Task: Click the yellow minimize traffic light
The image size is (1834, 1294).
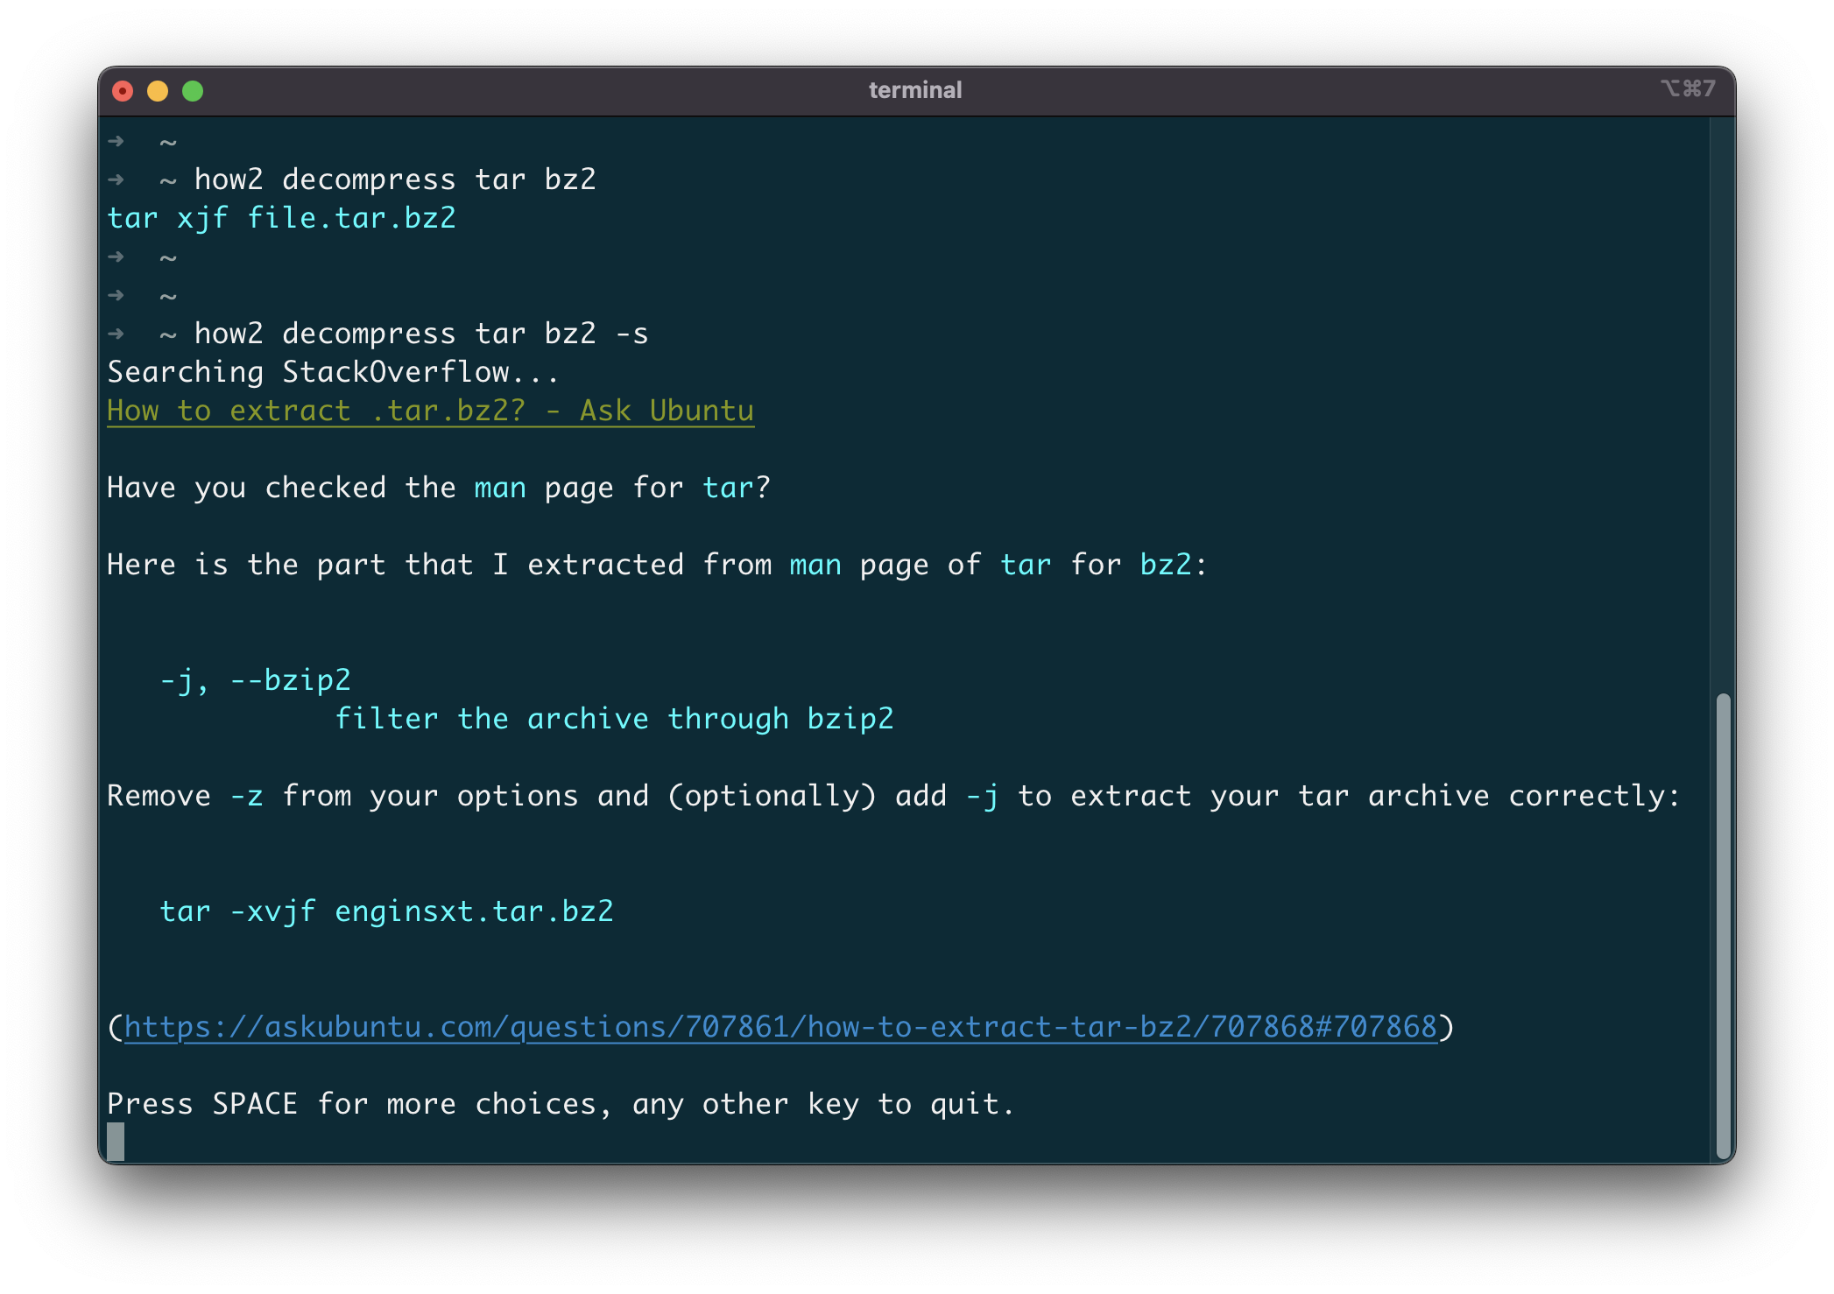Action: click(x=158, y=90)
